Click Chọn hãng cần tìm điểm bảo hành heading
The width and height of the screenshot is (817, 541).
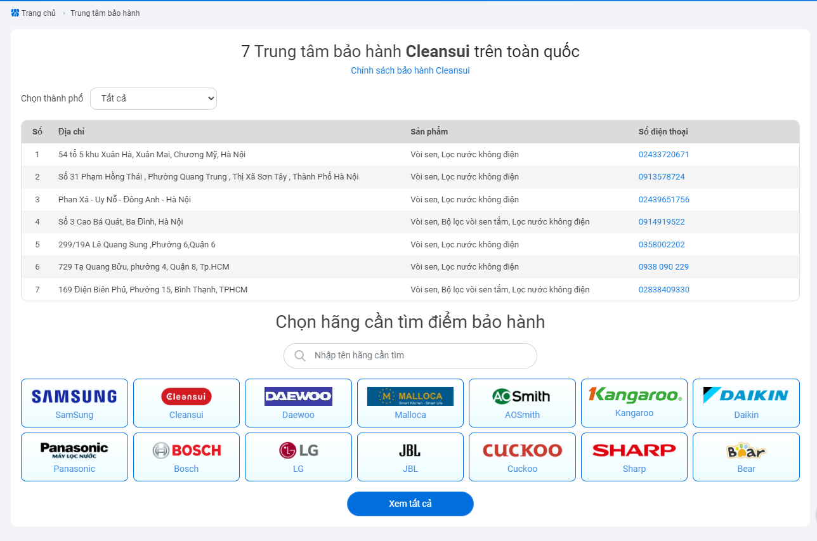(x=410, y=322)
